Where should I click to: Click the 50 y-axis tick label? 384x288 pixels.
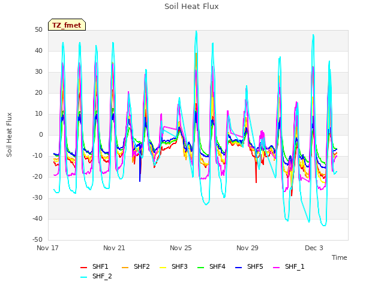click(x=38, y=30)
